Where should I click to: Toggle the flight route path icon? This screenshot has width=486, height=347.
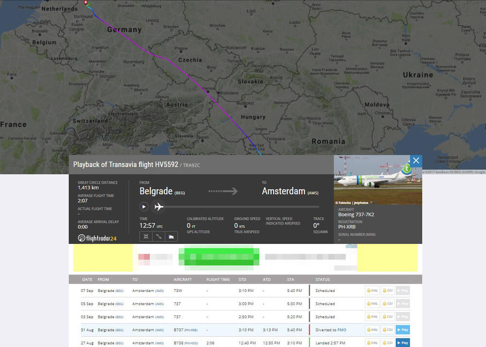(158, 237)
